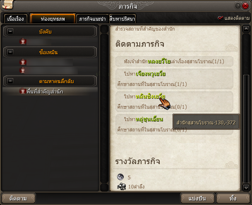252x205 pixels.
Task: Click the yin-yang reward icon
Action: 120,177
